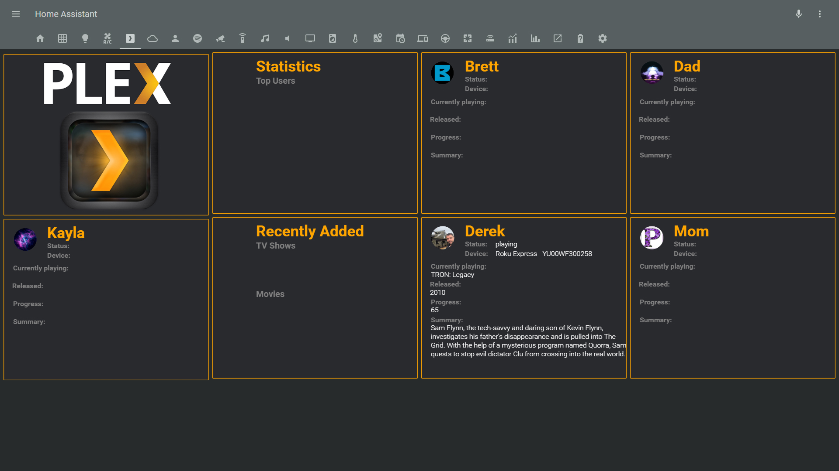
Task: Click the Movies label
Action: pos(270,294)
